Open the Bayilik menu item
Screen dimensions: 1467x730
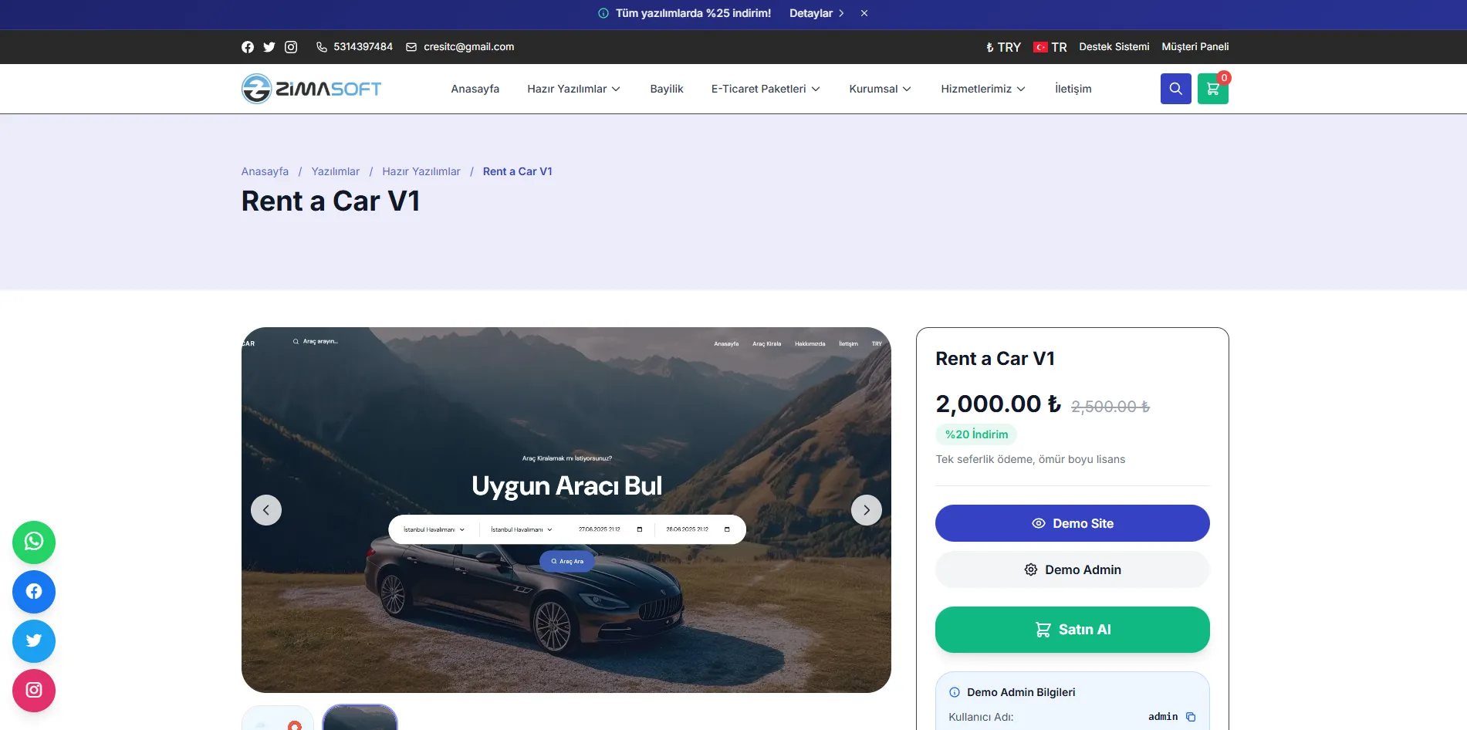[667, 89]
